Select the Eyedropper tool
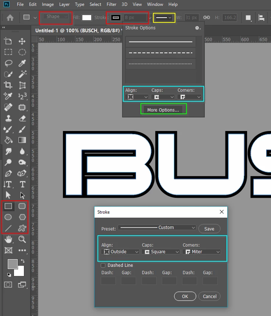271x316 pixels. pos(22,63)
